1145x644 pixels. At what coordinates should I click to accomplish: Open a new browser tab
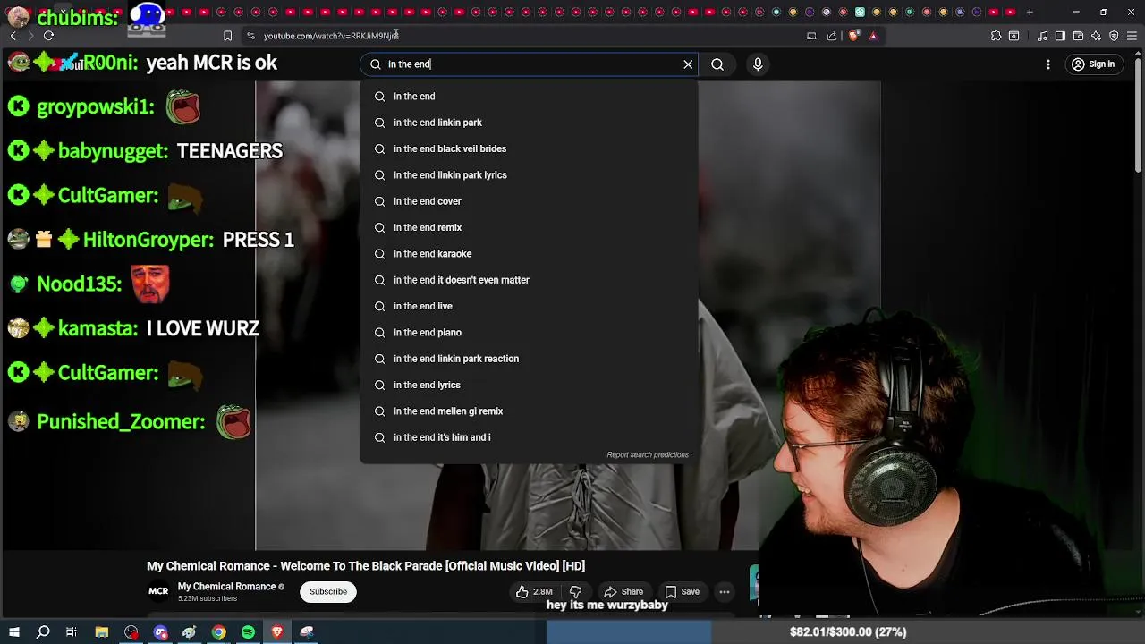tap(1030, 12)
